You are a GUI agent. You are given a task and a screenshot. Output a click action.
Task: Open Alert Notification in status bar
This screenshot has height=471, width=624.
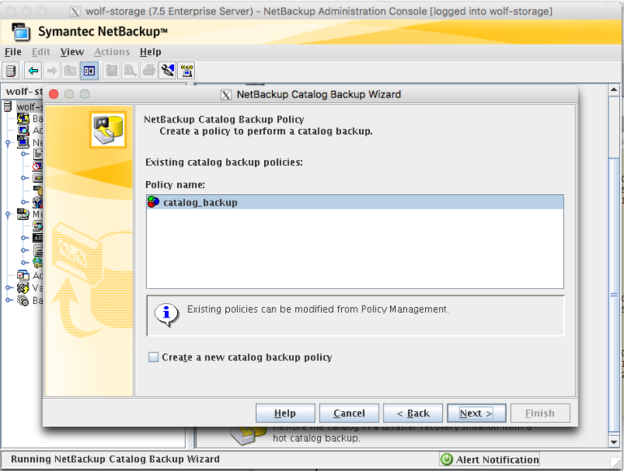490,460
